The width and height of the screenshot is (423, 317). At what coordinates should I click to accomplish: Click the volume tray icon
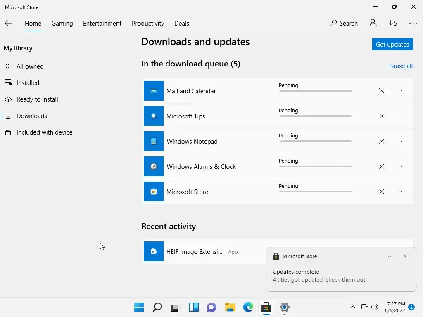tap(374, 307)
